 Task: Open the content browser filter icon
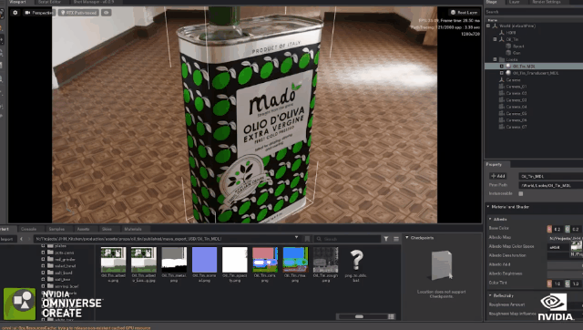click(x=386, y=239)
